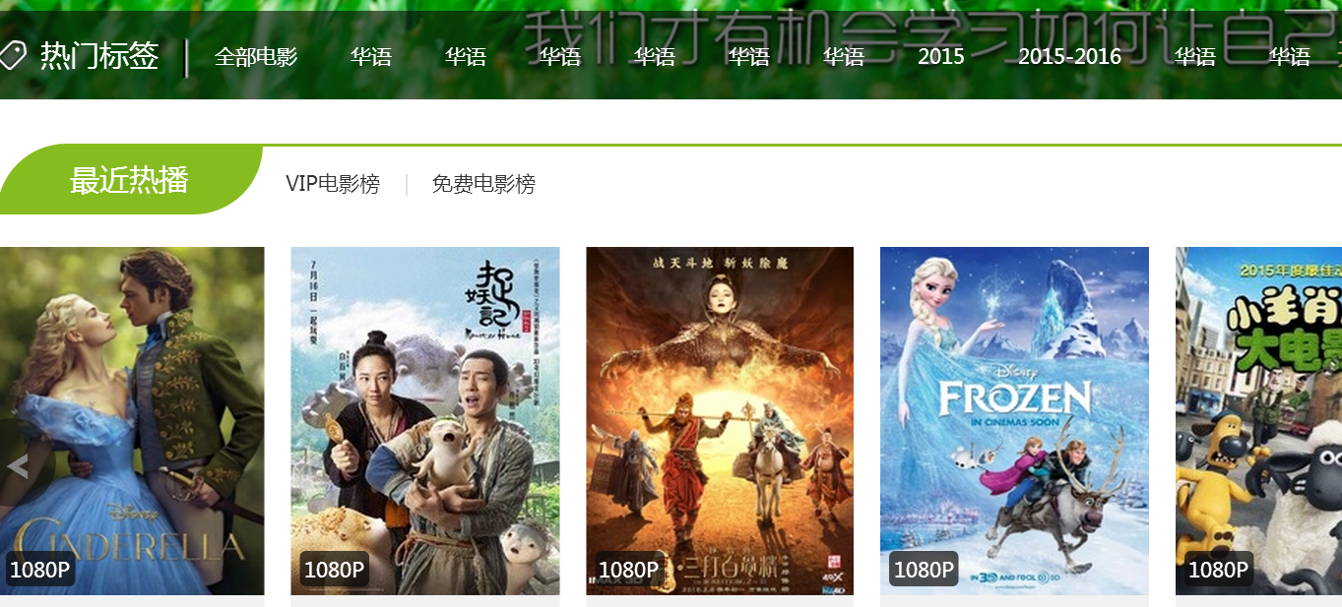This screenshot has width=1342, height=607.
Task: Switch to 免费电影榜 tab
Action: (x=483, y=184)
